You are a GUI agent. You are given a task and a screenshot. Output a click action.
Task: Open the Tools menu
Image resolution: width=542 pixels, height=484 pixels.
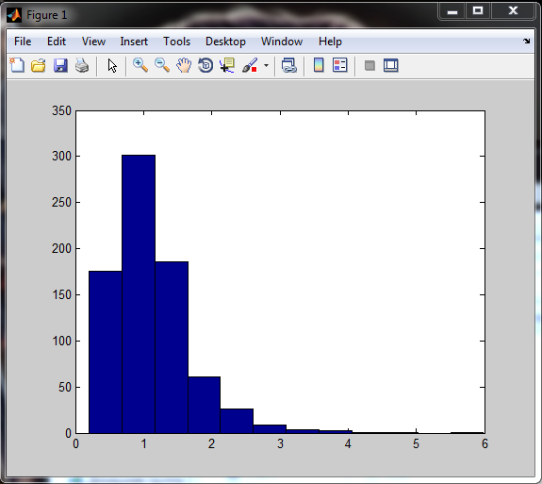(x=176, y=42)
